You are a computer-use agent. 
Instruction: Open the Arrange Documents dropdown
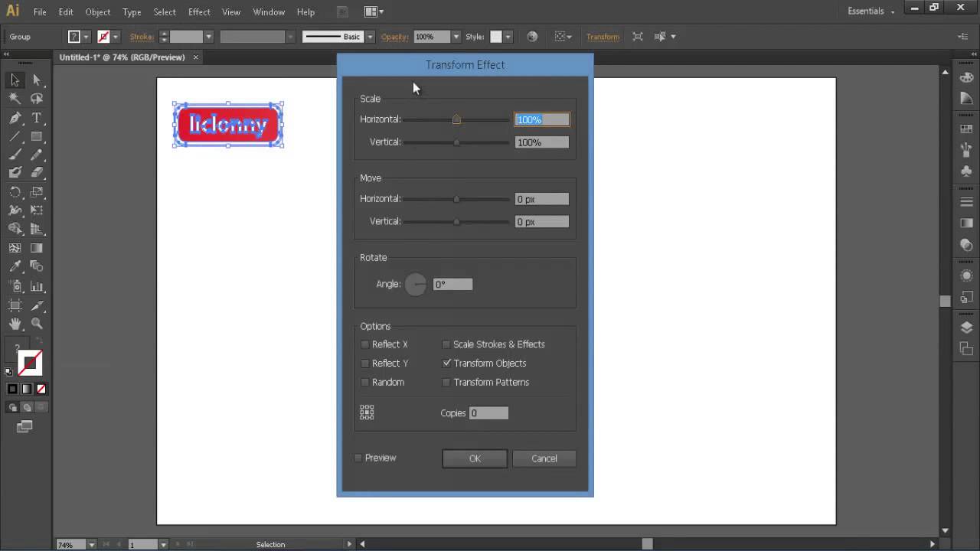coord(374,11)
